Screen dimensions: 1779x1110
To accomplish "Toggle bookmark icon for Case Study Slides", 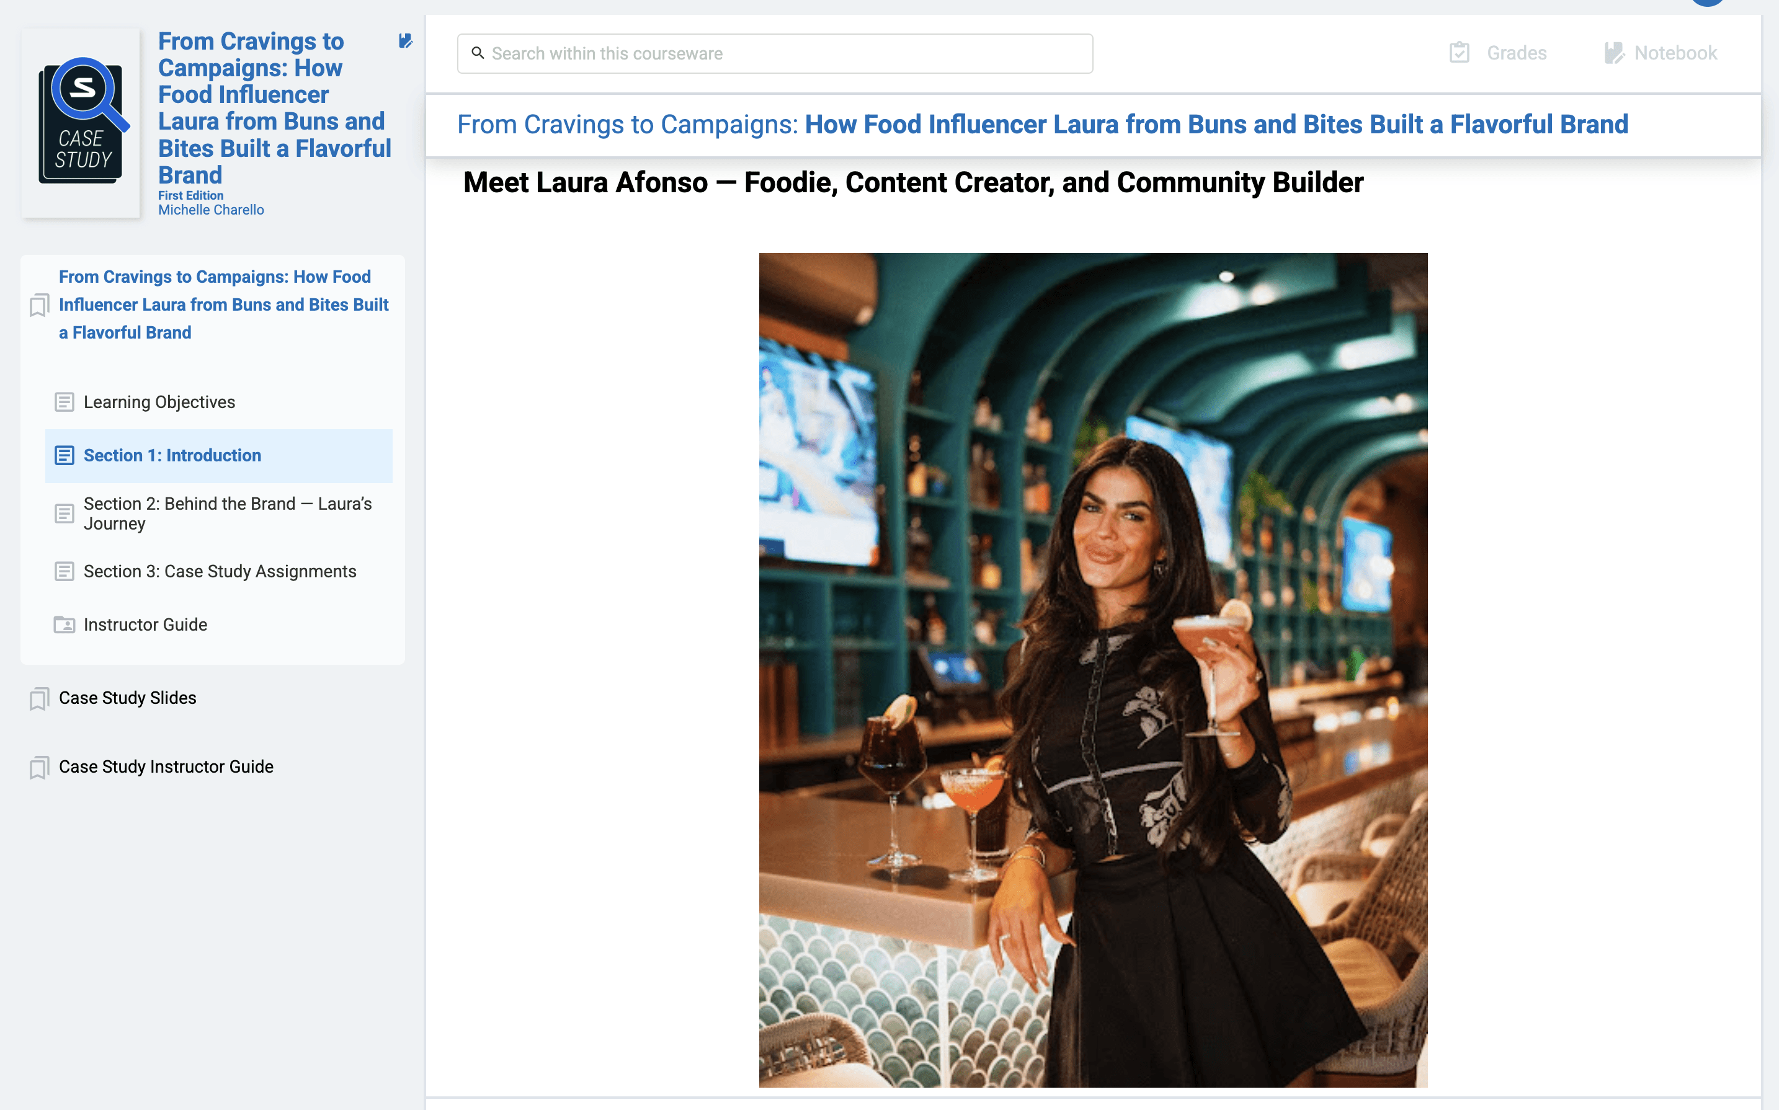I will 39,698.
